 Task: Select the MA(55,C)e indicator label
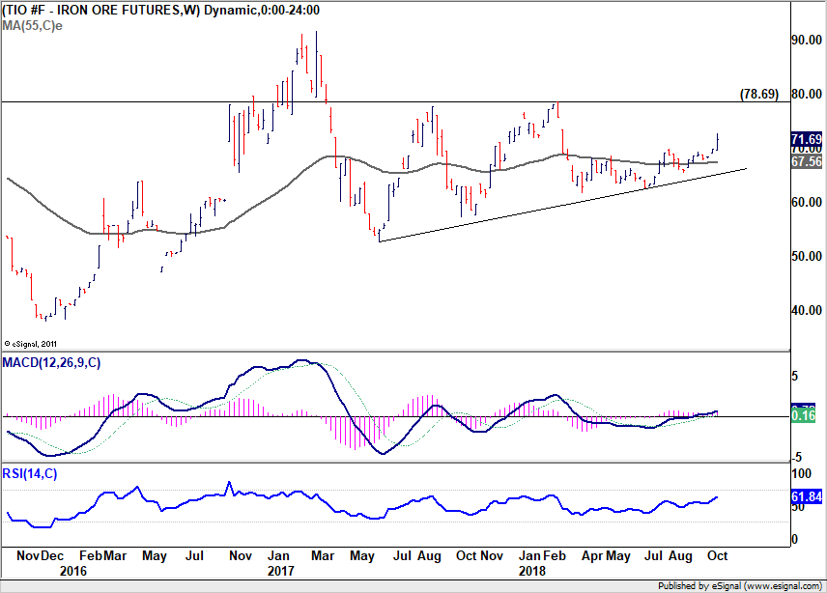33,25
